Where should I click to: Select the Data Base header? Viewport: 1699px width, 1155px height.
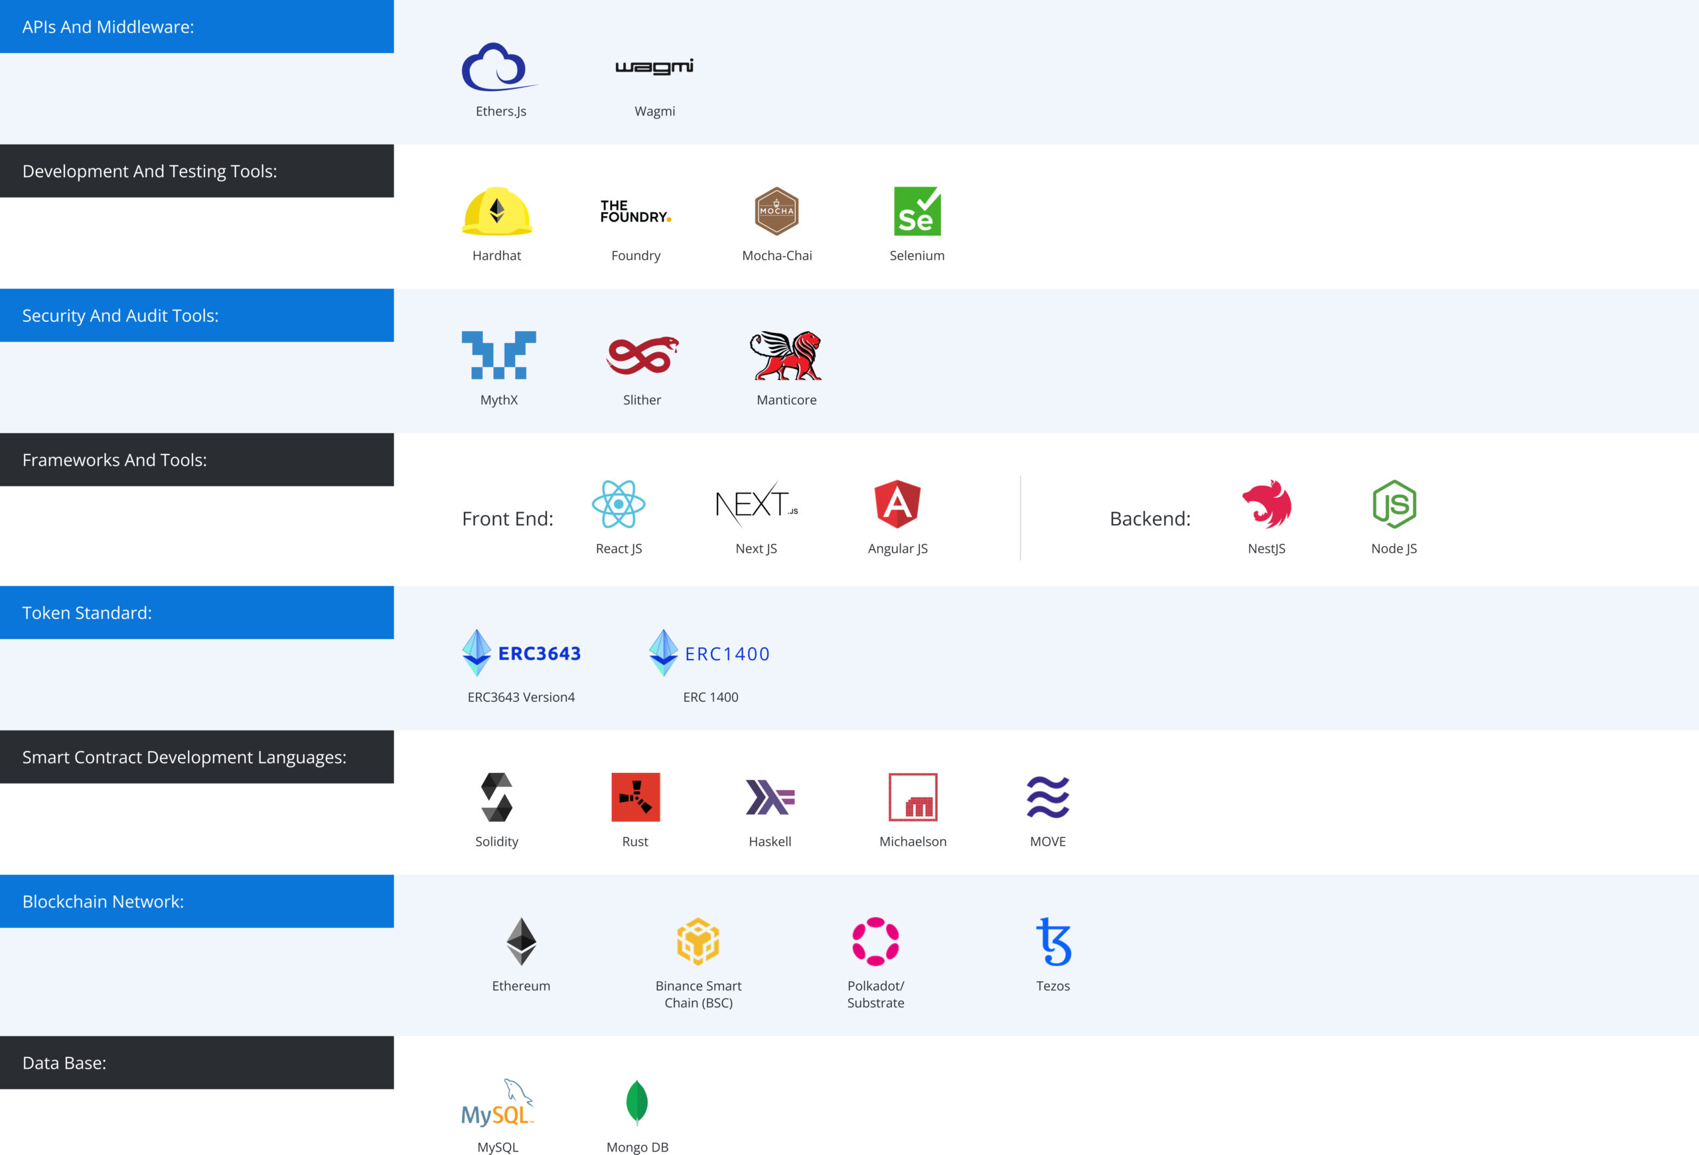point(196,1063)
